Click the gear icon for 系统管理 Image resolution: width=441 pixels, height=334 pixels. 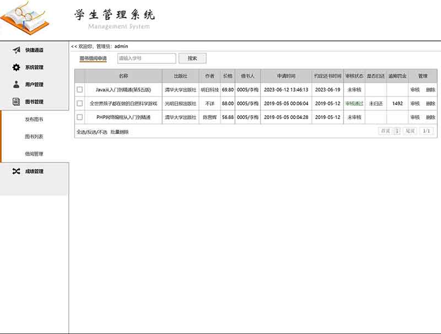[x=17, y=67]
